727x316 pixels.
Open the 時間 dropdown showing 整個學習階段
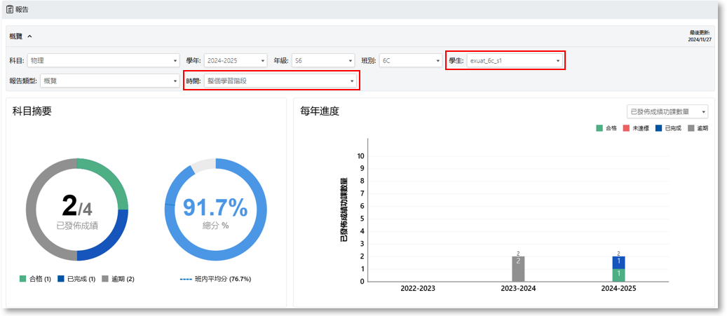click(x=280, y=81)
